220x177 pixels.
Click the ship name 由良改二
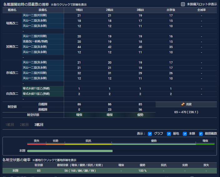[12, 94]
